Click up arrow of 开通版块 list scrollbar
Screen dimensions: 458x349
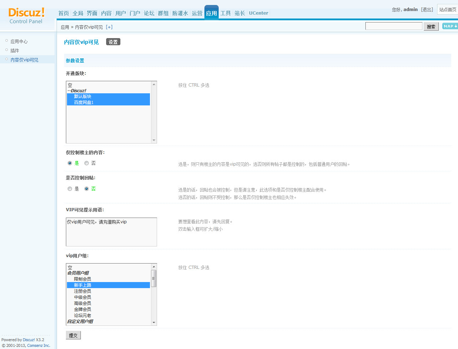click(154, 84)
